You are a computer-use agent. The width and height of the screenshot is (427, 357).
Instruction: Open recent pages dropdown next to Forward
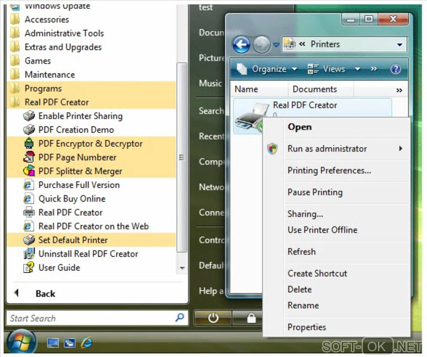(x=276, y=45)
